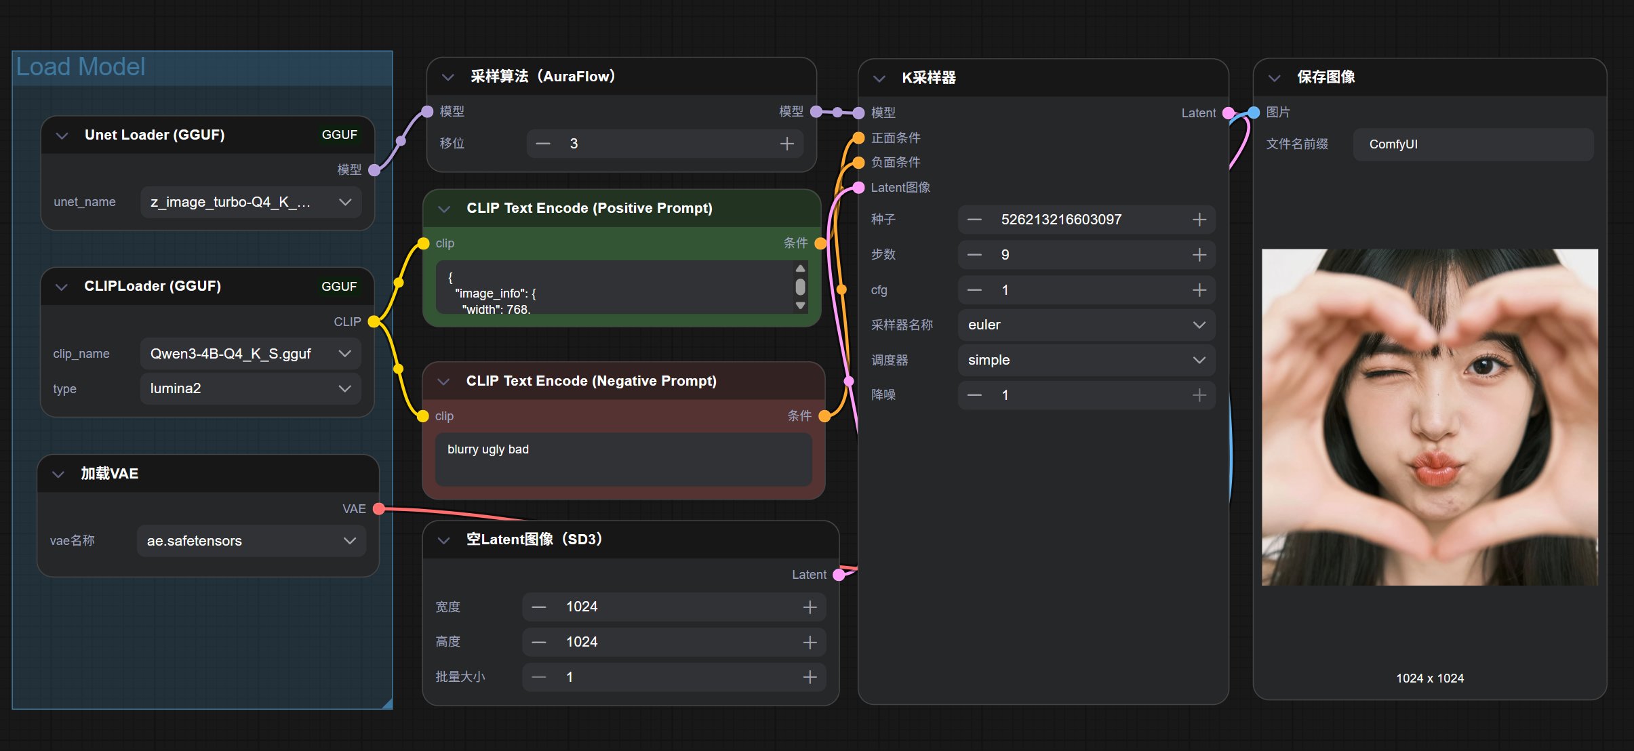
Task: Decrease the latent height 1024 value
Action: tap(539, 643)
